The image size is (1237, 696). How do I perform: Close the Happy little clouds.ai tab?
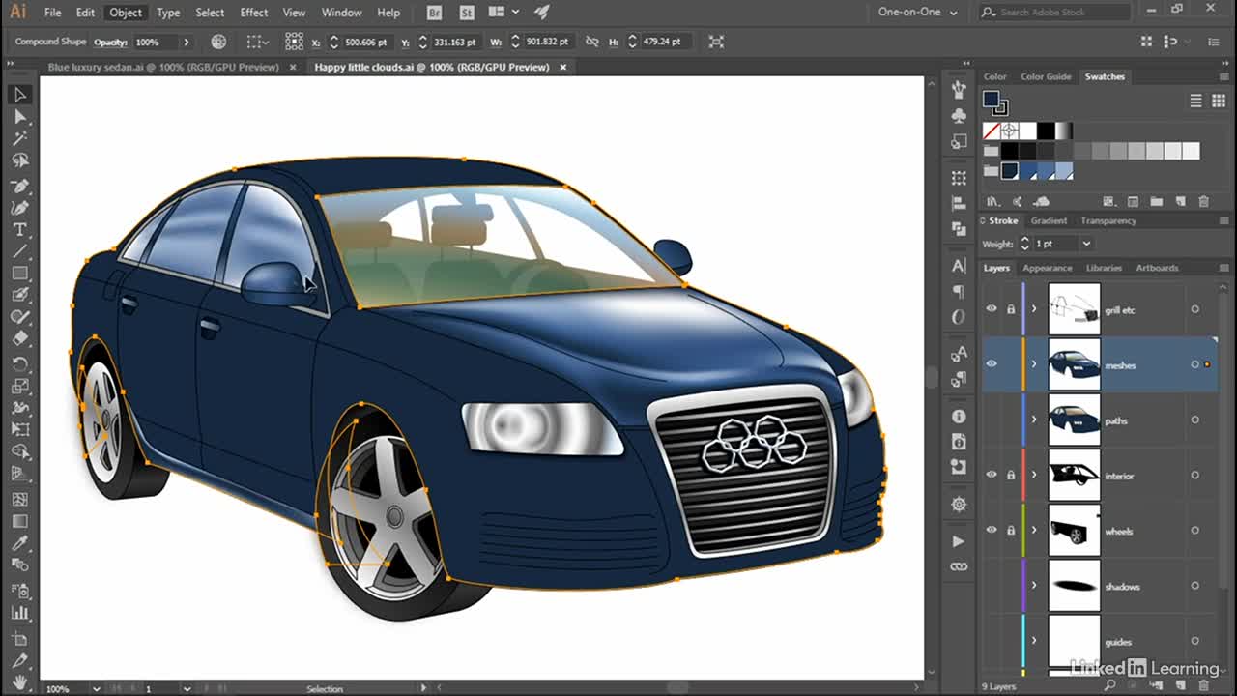(x=562, y=67)
